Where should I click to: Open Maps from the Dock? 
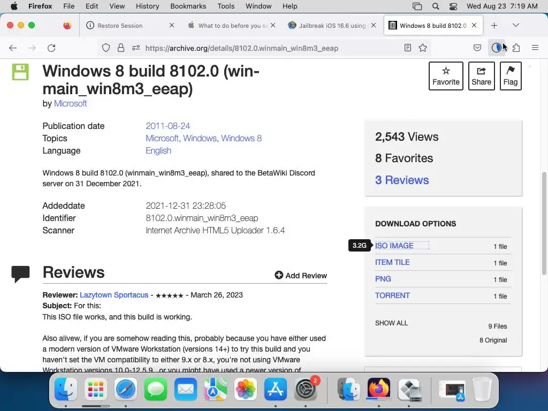216,389
